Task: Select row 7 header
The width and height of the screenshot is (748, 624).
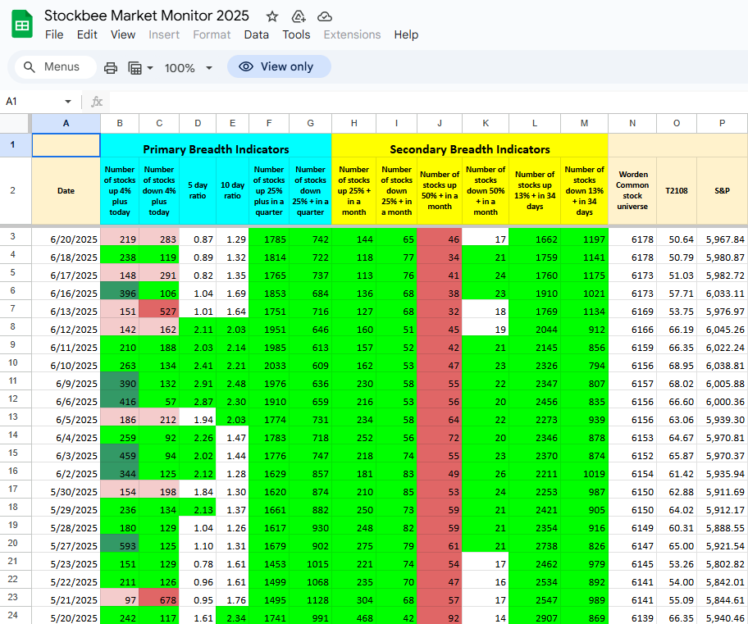Action: (x=16, y=309)
